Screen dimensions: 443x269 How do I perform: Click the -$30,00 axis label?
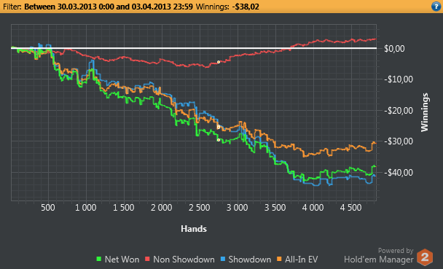399,141
